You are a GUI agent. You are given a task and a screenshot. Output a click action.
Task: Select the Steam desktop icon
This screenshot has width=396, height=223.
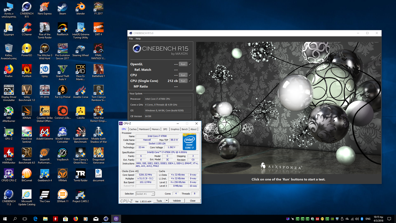coord(62,8)
